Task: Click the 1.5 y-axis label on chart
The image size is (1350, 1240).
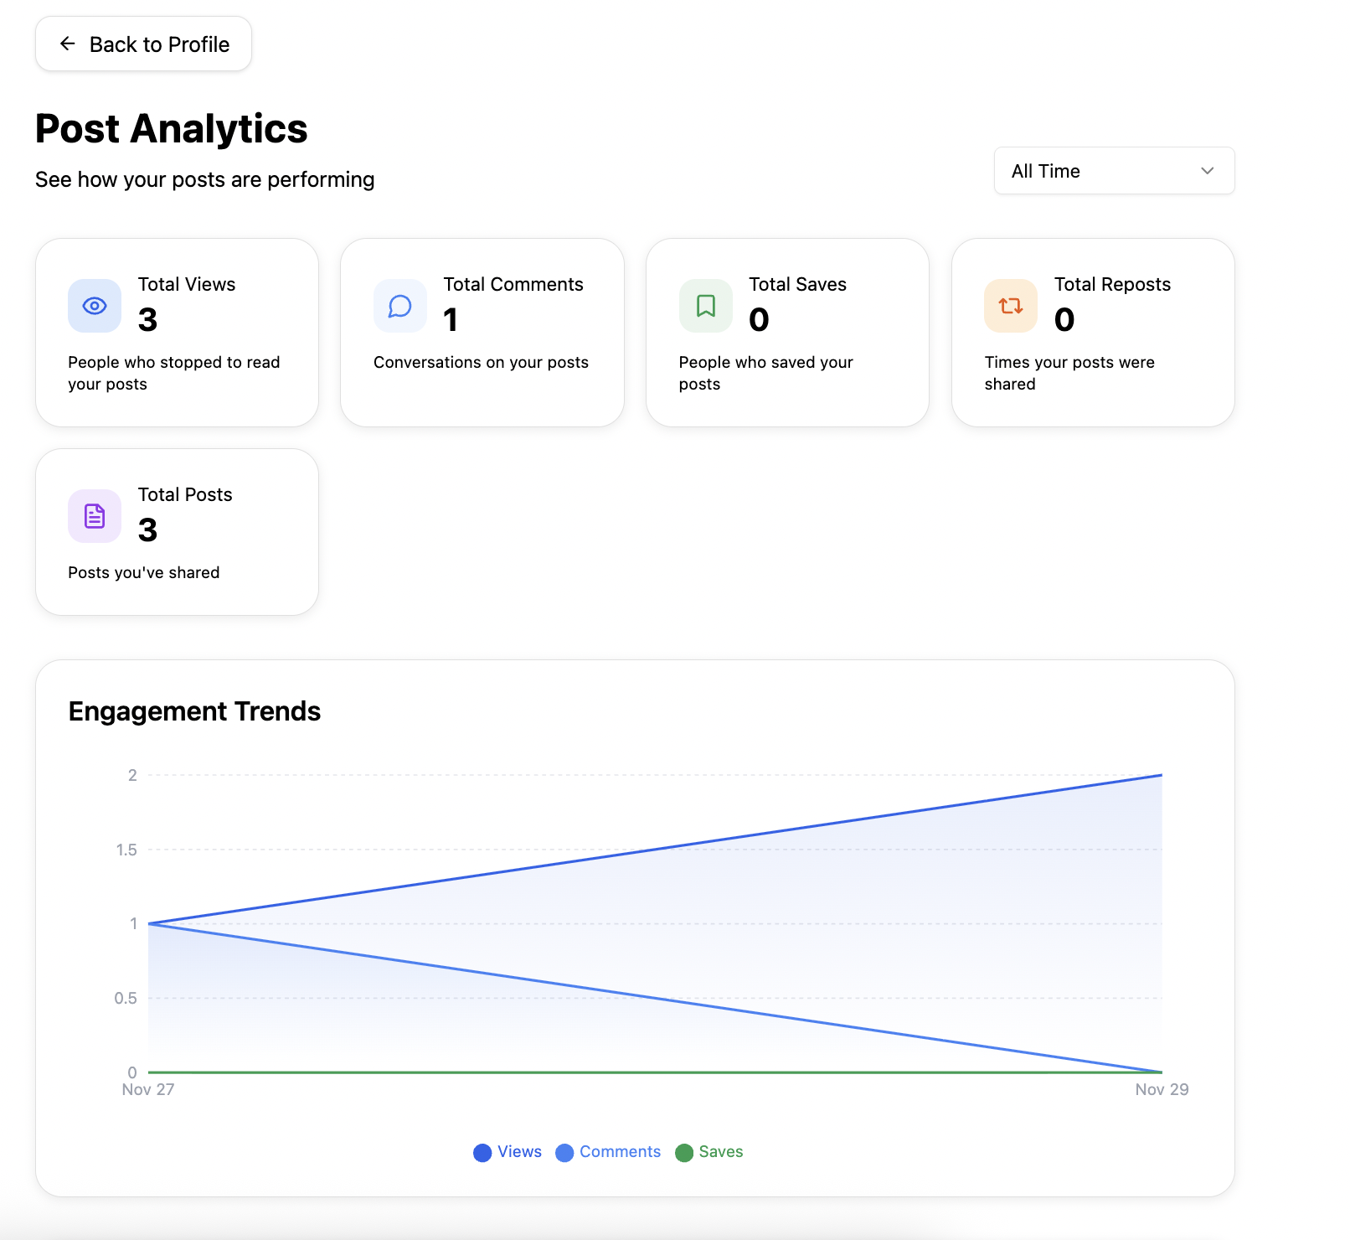Action: point(126,850)
